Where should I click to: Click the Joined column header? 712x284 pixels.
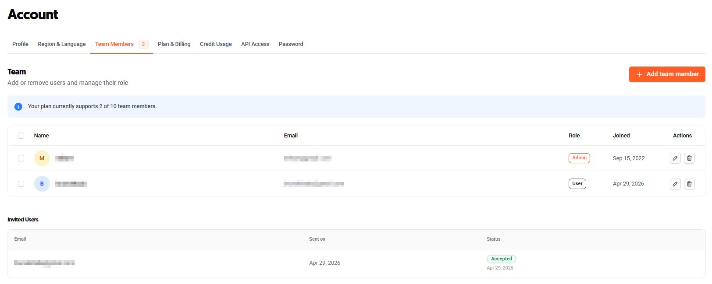621,136
